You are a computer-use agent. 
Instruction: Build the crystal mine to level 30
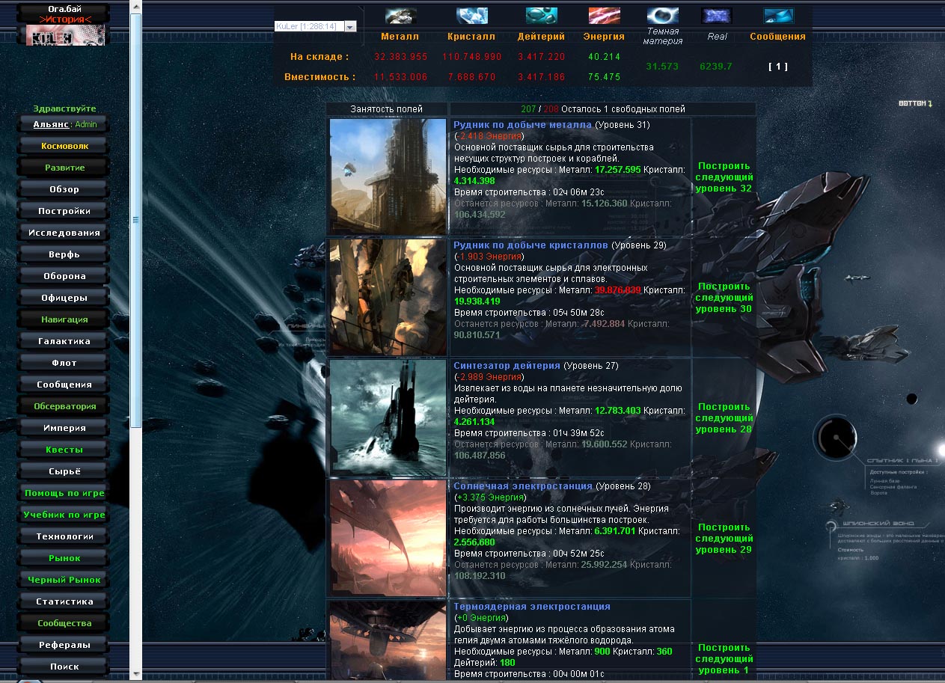pos(724,298)
